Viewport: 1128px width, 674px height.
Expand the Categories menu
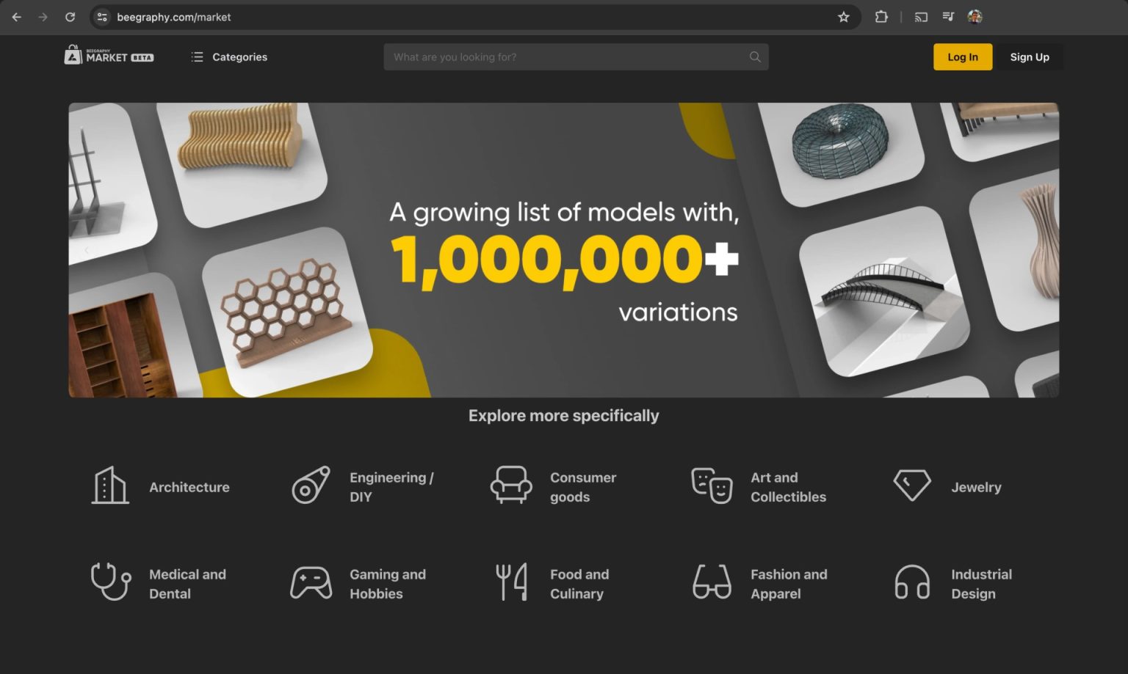[x=229, y=57]
